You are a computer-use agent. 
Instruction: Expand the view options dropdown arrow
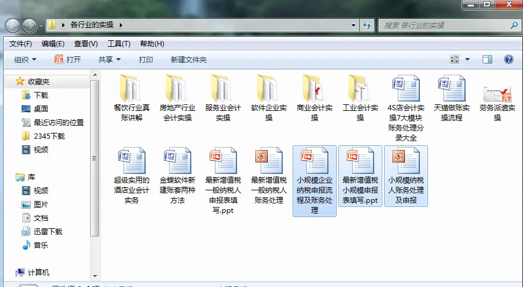(467, 59)
